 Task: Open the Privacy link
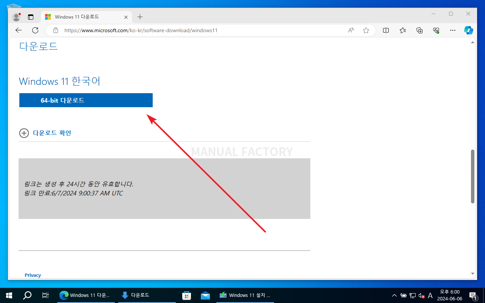coord(33,275)
